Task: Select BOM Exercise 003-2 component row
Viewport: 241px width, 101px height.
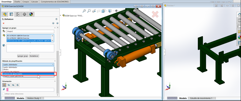Action: click(x=29, y=40)
